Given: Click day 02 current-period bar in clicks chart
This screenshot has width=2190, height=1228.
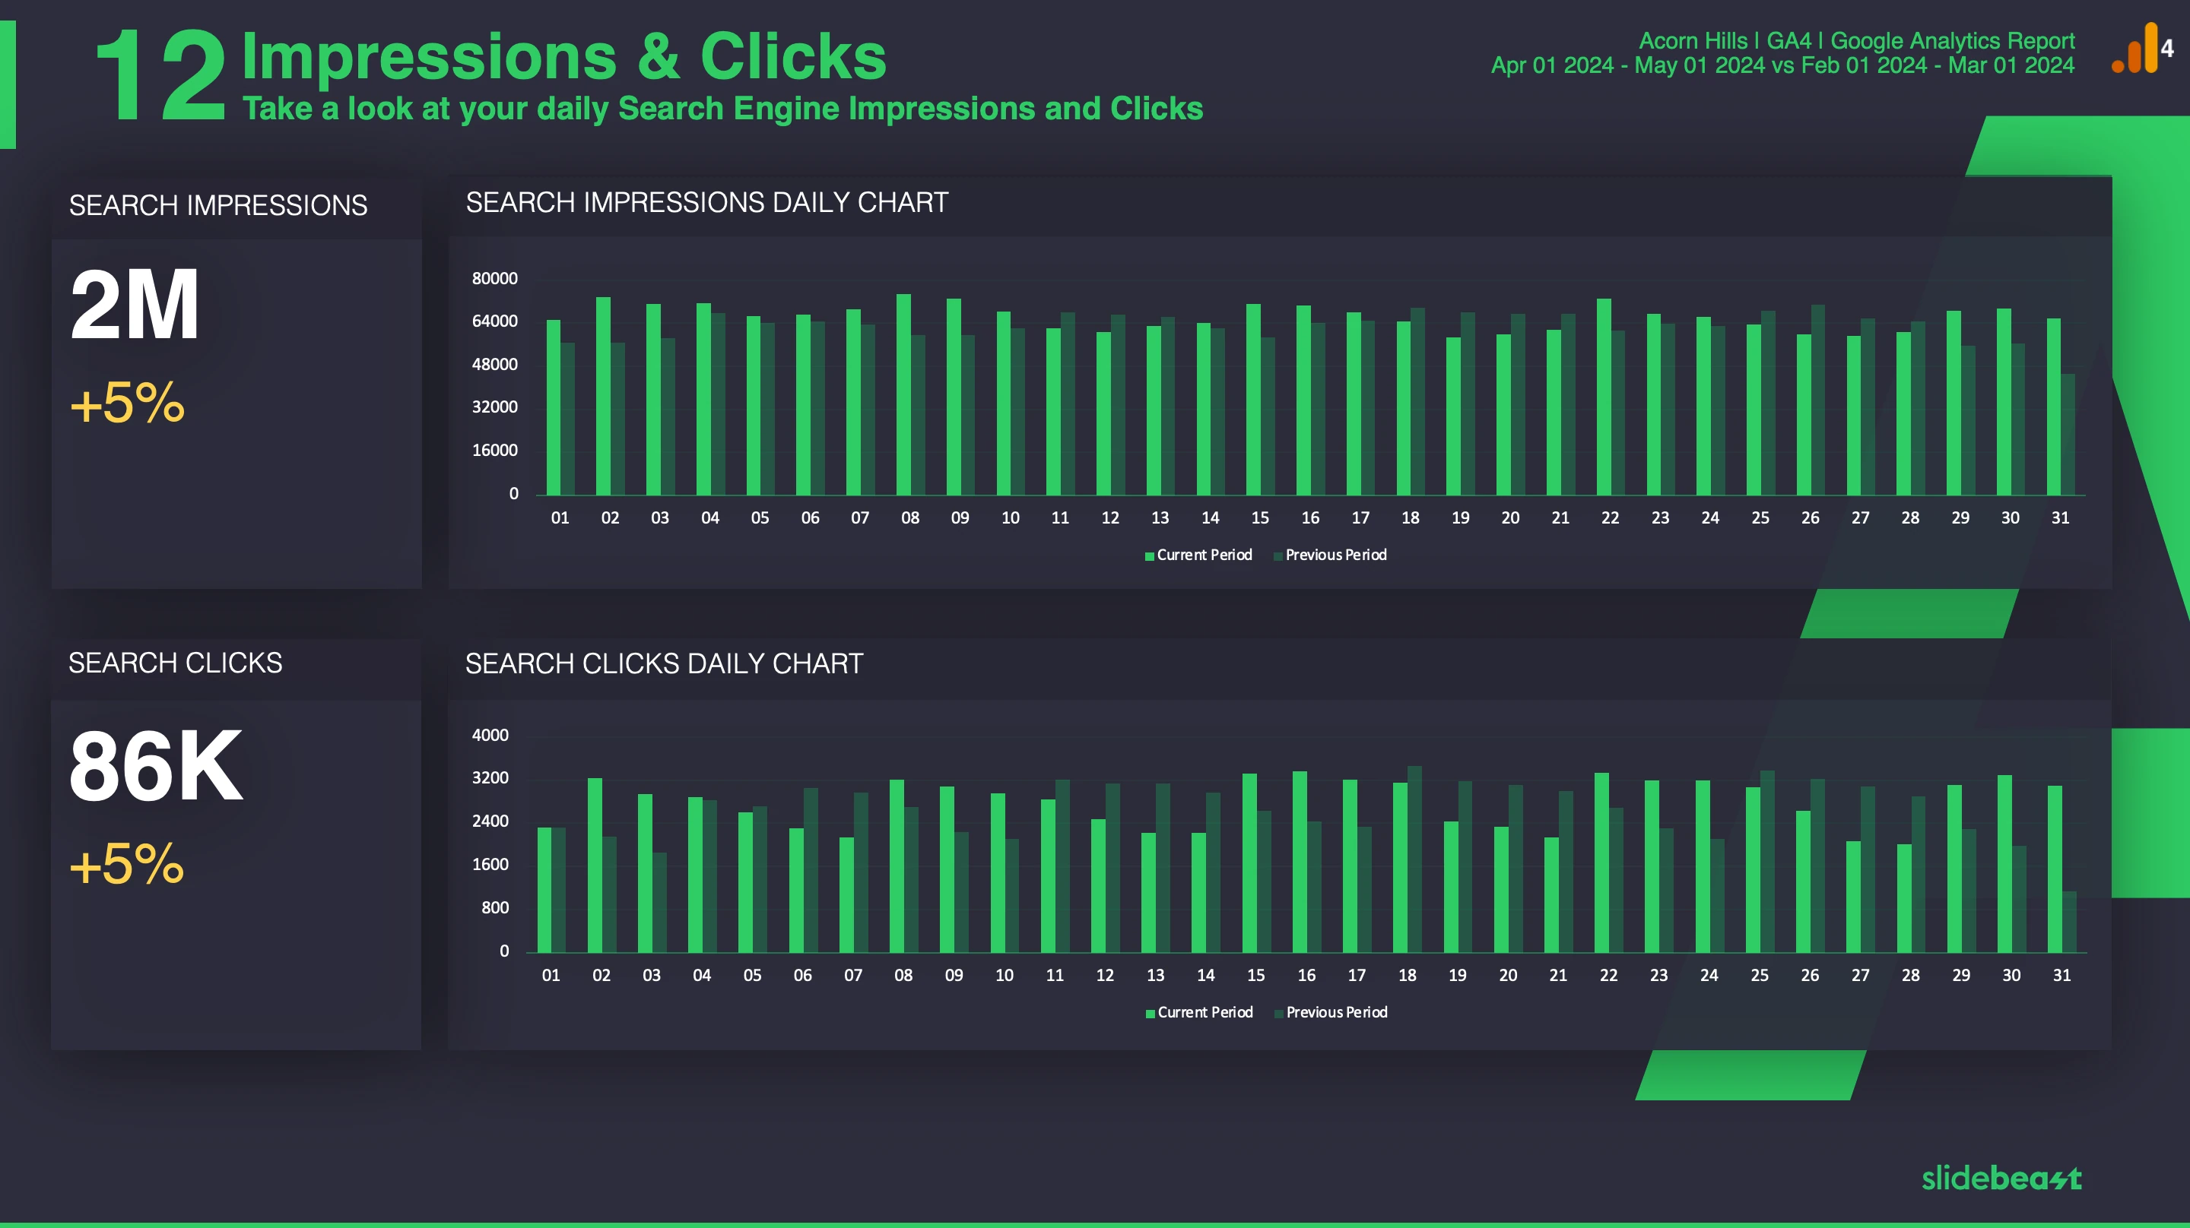Looking at the screenshot, I should (595, 865).
